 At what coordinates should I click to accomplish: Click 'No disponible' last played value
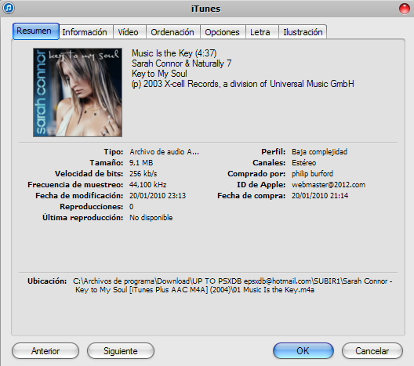click(x=151, y=218)
